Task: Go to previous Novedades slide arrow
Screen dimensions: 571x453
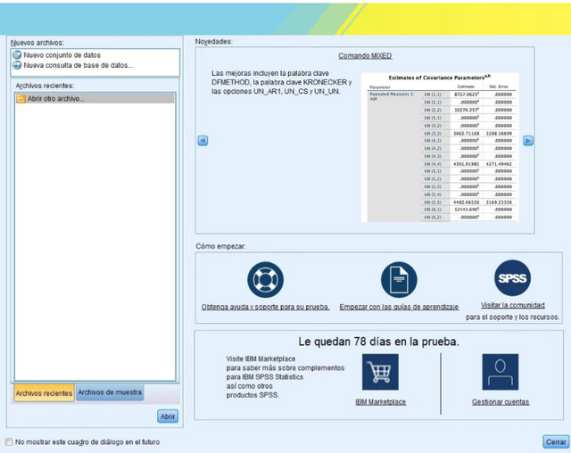Action: point(203,141)
